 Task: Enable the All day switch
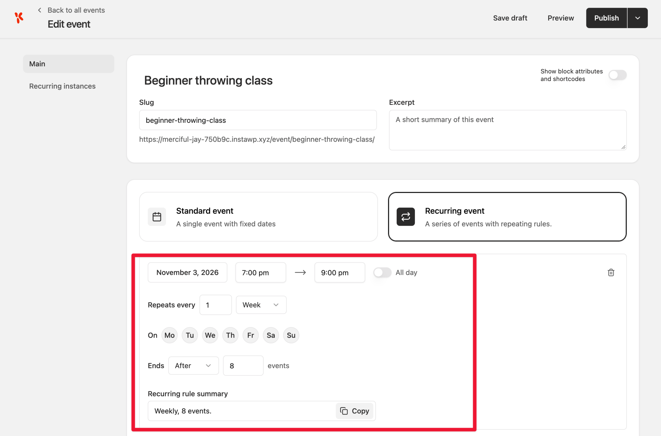pos(382,272)
